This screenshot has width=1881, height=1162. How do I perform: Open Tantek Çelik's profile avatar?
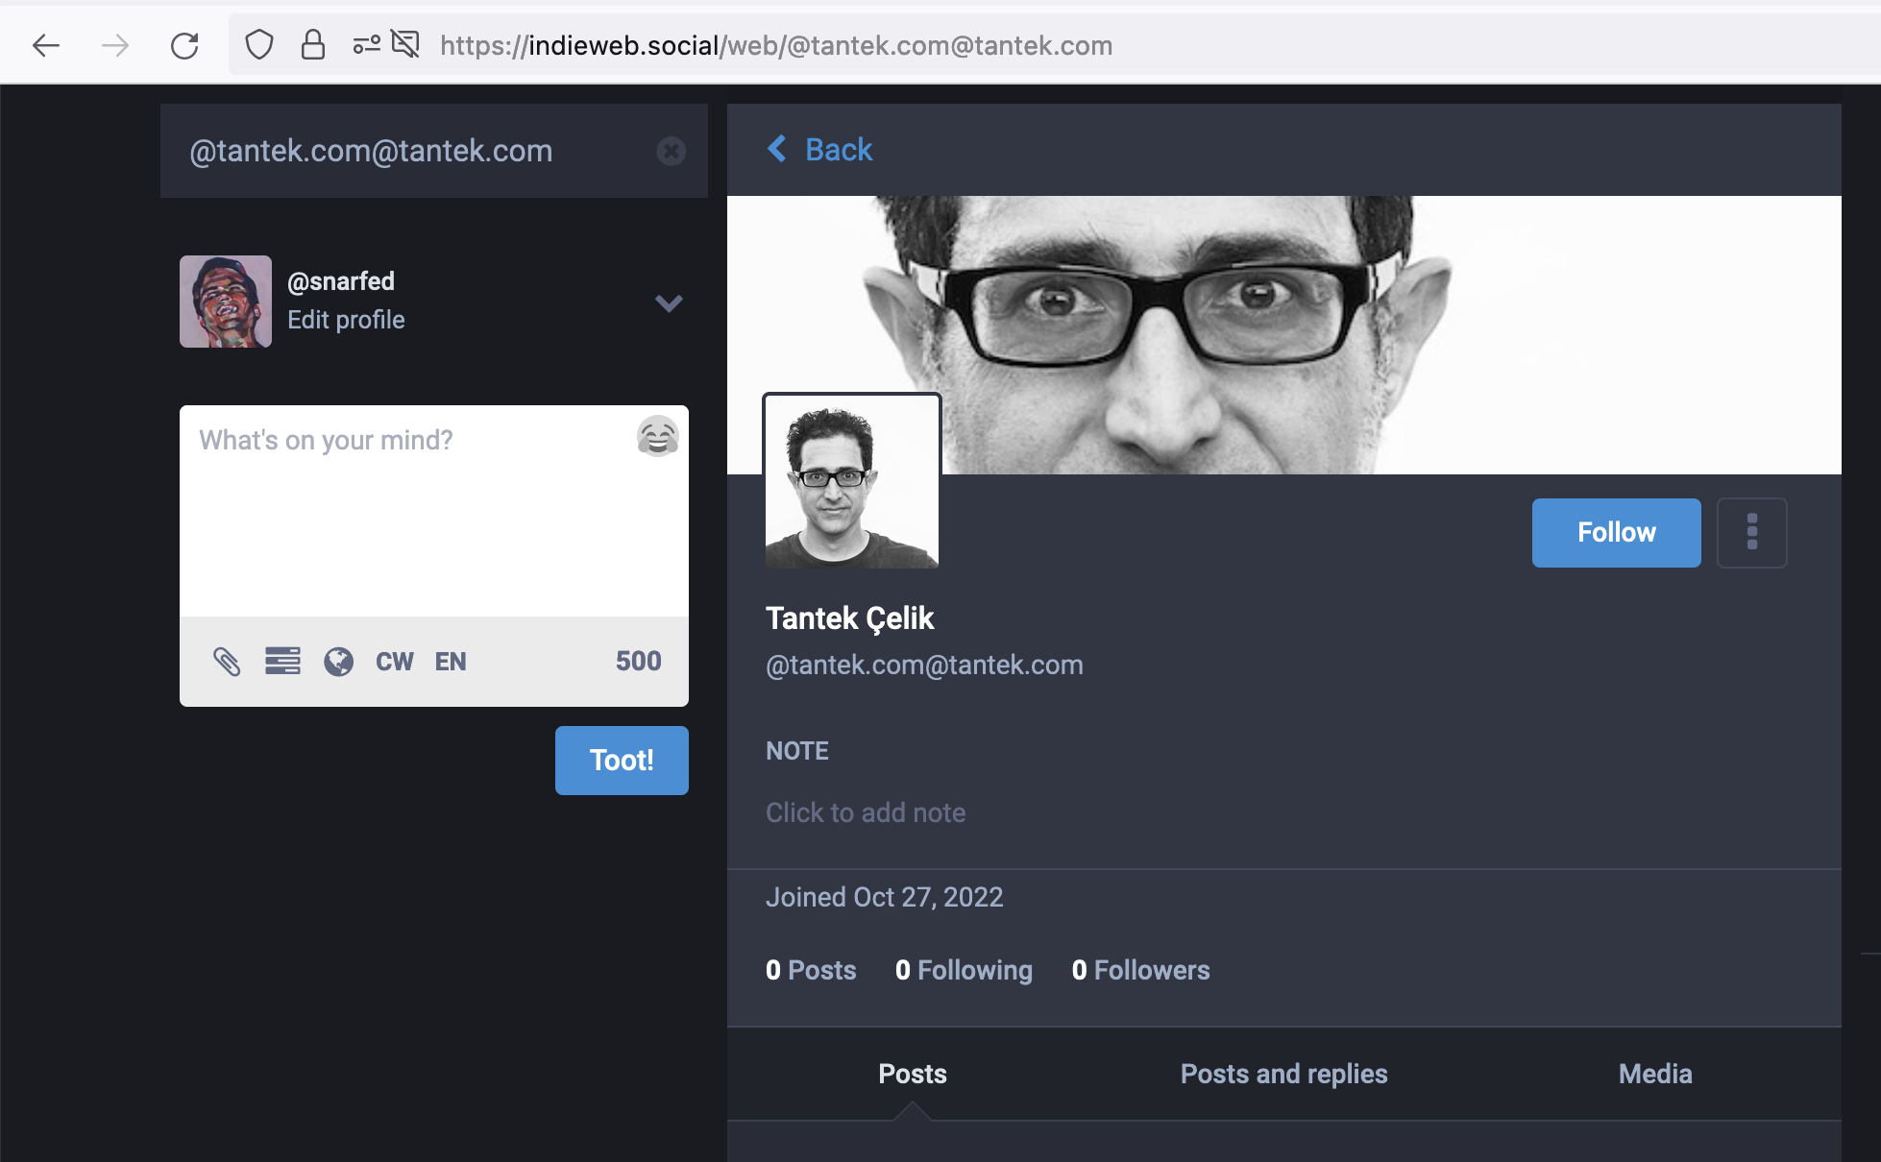852,480
